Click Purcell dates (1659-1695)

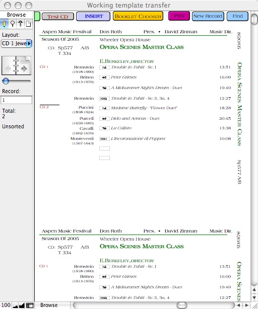(83, 123)
